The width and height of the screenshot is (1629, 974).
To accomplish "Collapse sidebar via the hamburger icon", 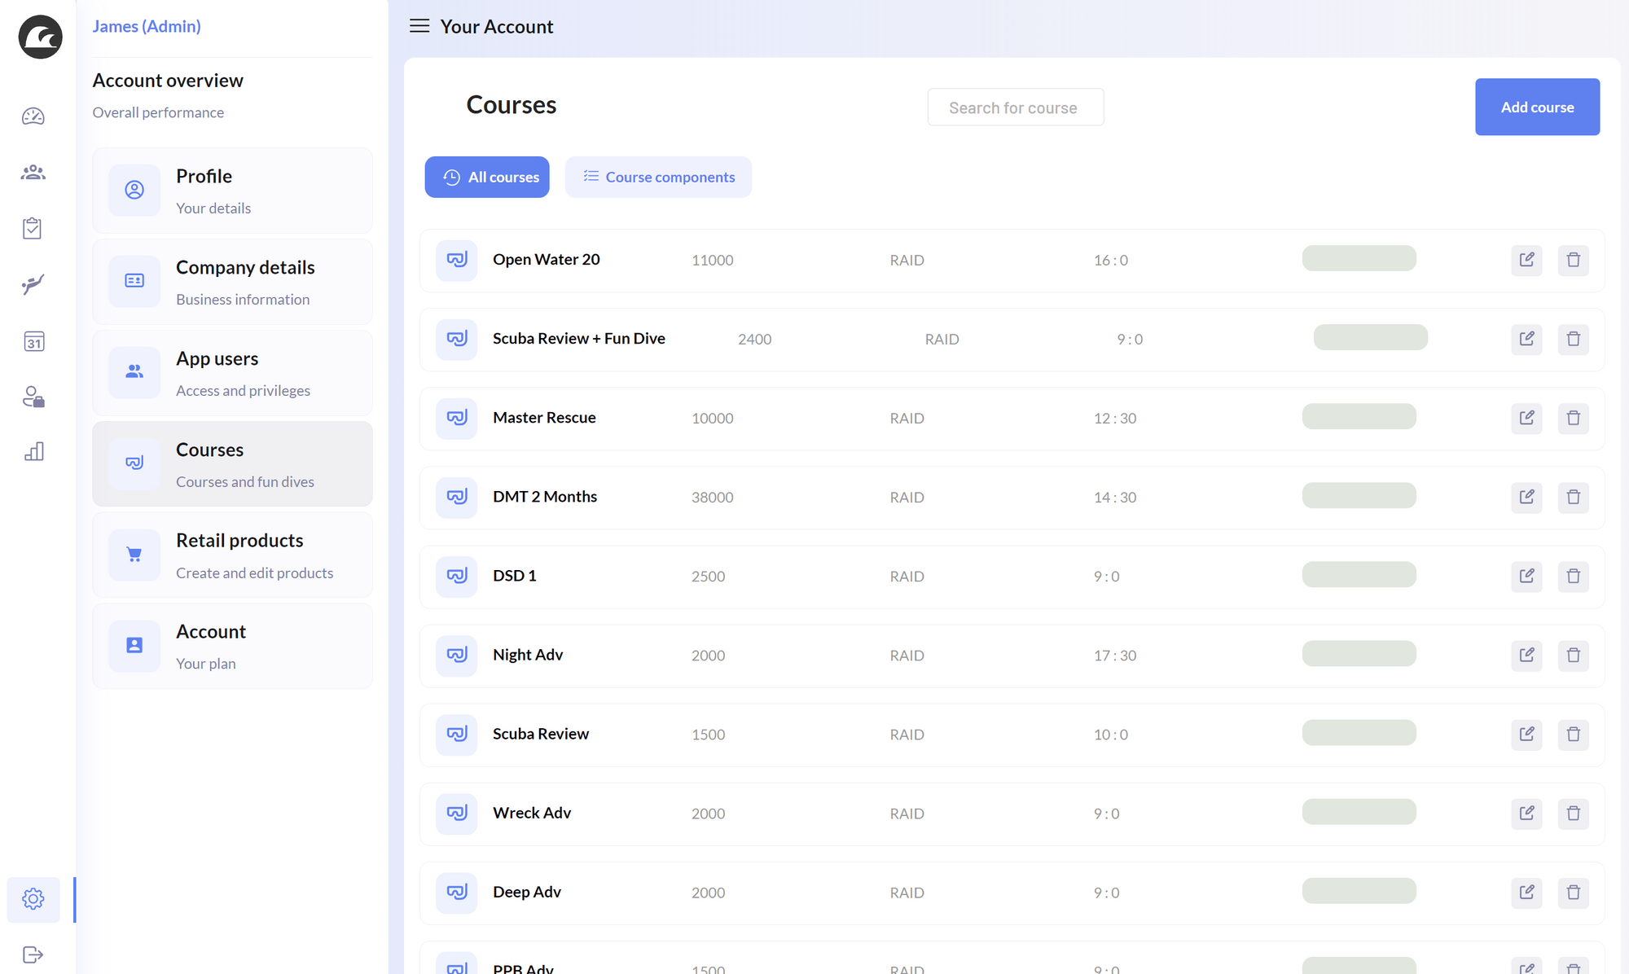I will click(419, 25).
